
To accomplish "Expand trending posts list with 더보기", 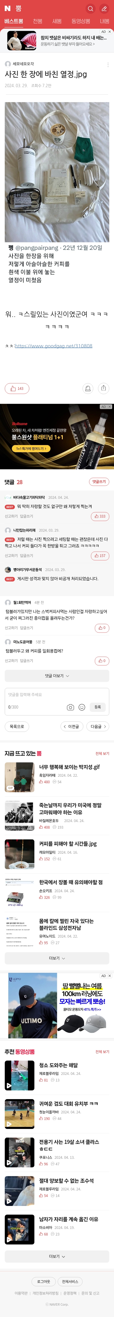I will tap(57, 958).
